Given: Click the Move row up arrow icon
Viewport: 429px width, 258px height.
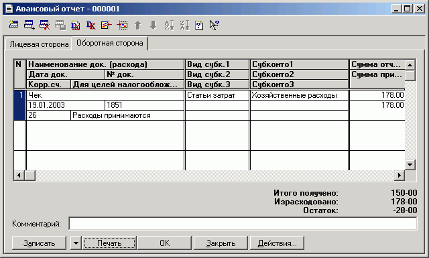Looking at the screenshot, I should tap(138, 25).
